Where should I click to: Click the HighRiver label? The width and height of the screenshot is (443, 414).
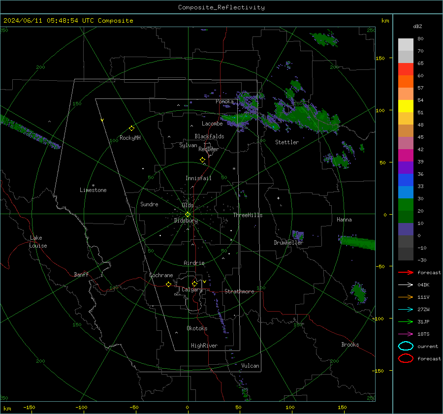(204, 346)
